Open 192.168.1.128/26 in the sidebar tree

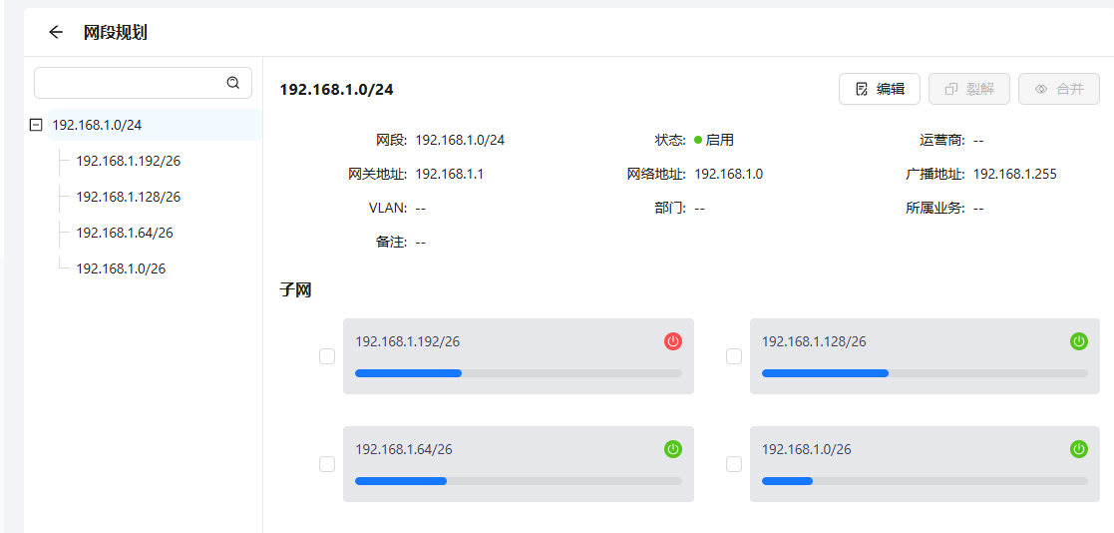[x=128, y=197]
